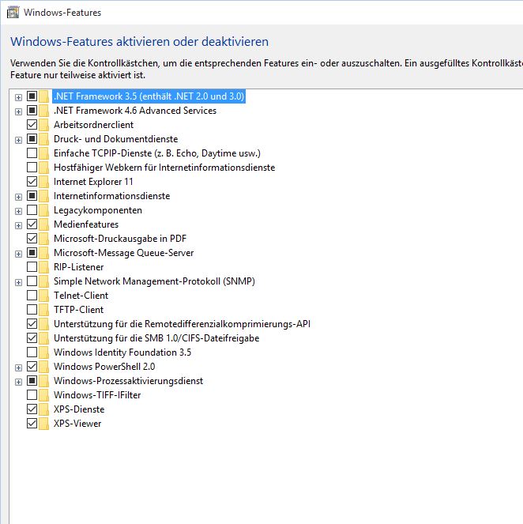
Task: Uncheck the XPS-Viewer checkbox
Action: pyautogui.click(x=32, y=424)
